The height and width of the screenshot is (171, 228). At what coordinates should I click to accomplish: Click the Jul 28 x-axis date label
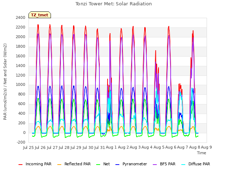point(64,147)
